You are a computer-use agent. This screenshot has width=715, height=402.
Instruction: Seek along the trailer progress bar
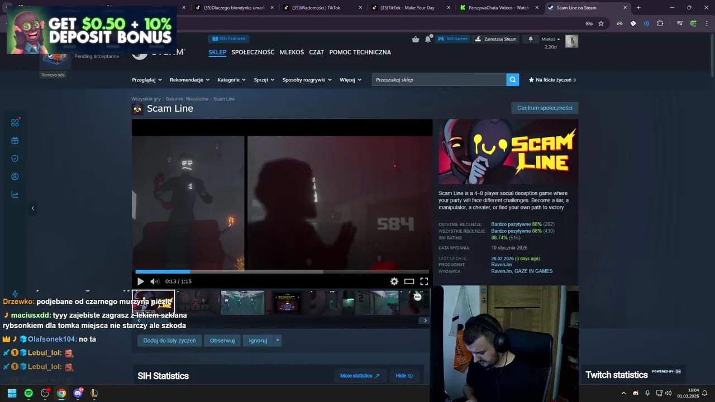click(x=282, y=272)
